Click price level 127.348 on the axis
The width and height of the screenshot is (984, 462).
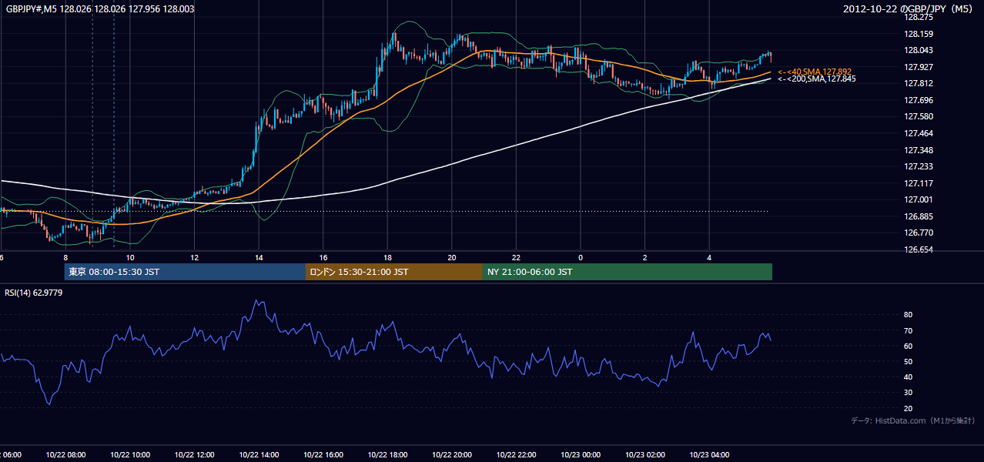919,150
